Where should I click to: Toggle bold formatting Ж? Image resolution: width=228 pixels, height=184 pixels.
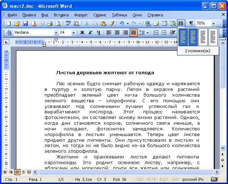[82, 33]
